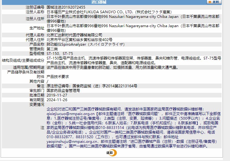The width and height of the screenshot is (230, 161).
Task: Click model spec value ST-150、ST-75
Action: tap(60, 53)
